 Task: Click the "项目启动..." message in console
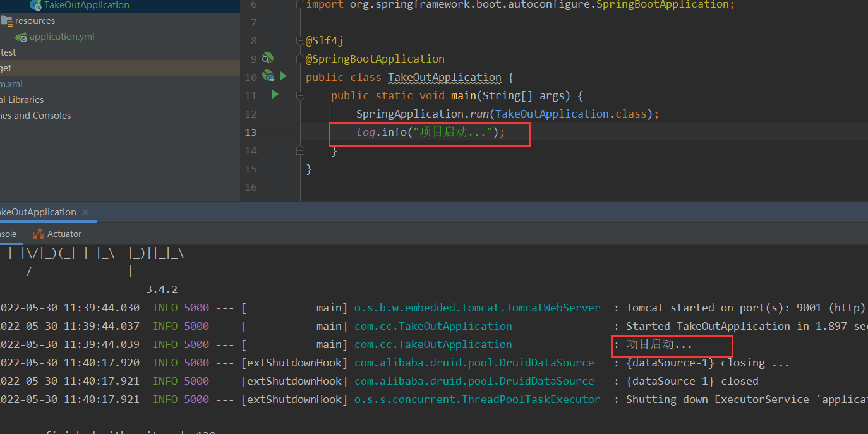coord(659,345)
